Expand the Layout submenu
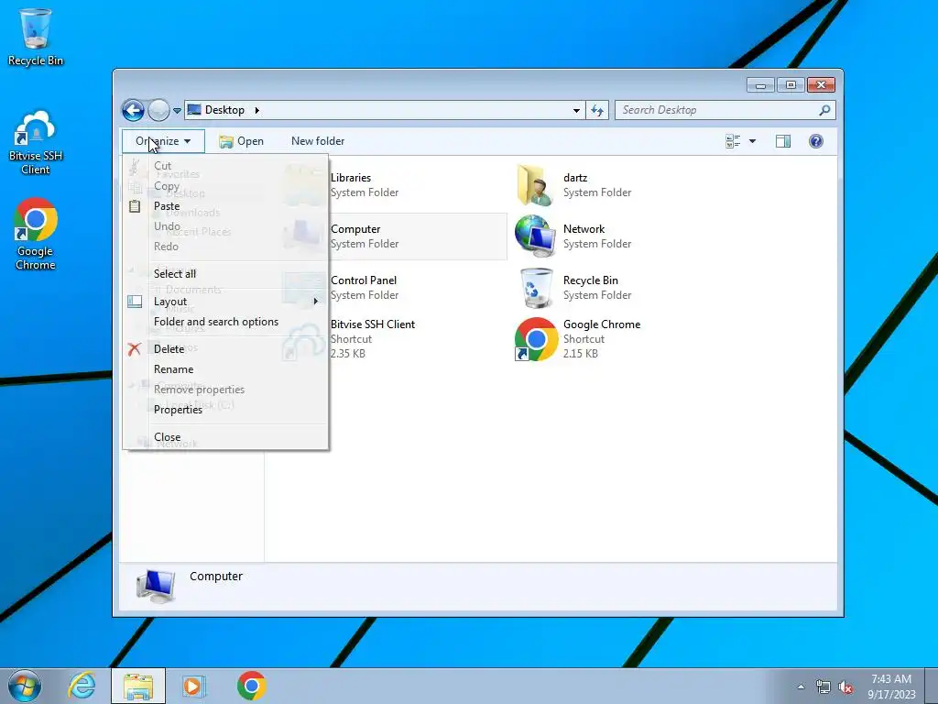Image resolution: width=938 pixels, height=704 pixels. click(225, 301)
